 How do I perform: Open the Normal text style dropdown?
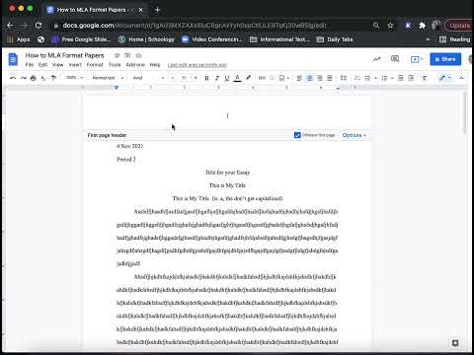(108, 78)
